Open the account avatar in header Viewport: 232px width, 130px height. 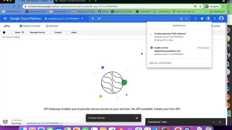coord(221,18)
